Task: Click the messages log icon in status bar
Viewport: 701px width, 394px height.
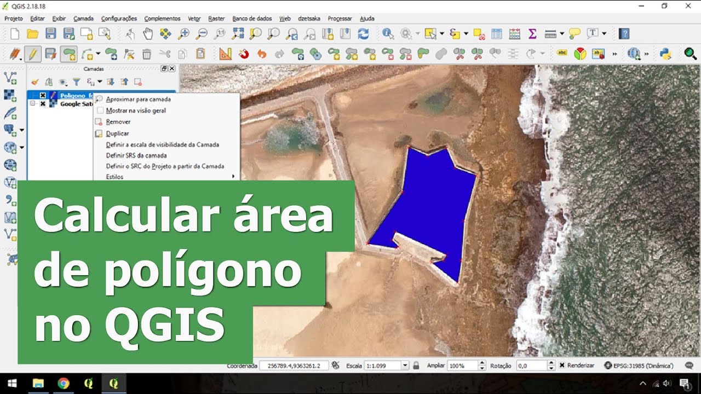Action: [688, 366]
